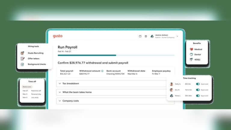Click the Time tracking card title
The height and width of the screenshot is (130, 231).
coord(189,78)
